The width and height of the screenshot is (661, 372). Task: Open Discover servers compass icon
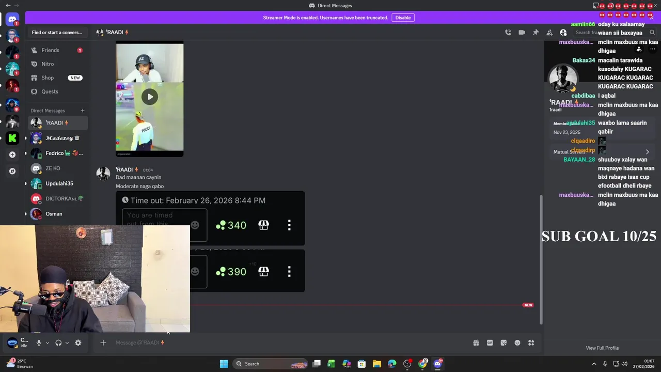pyautogui.click(x=12, y=171)
